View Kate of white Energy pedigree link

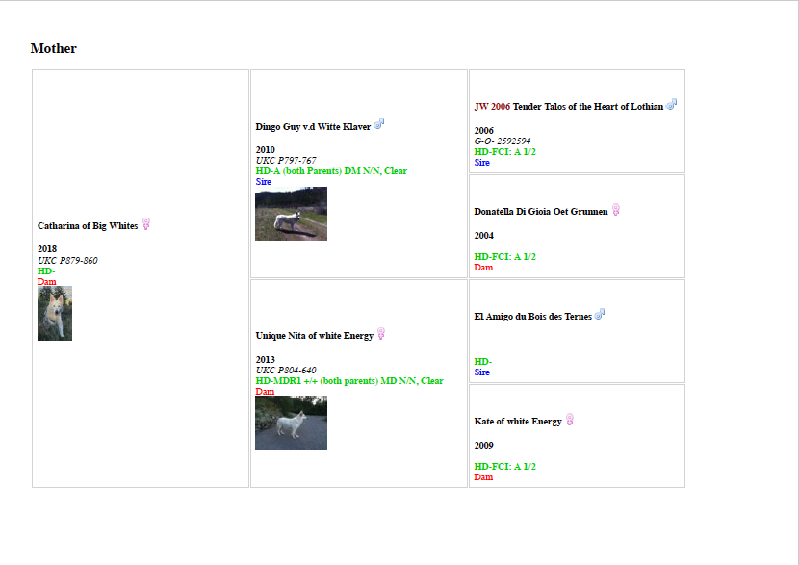[x=518, y=422]
